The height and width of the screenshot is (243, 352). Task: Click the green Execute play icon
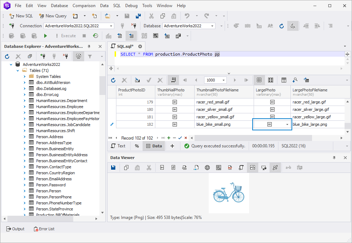click(x=46, y=36)
